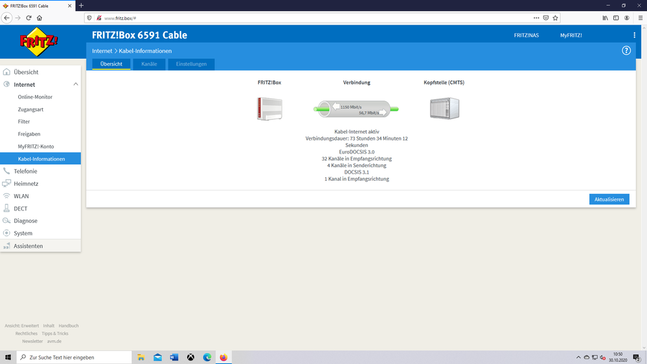Open the Assistenten sidebar entry label
647x364 pixels.
pos(28,245)
